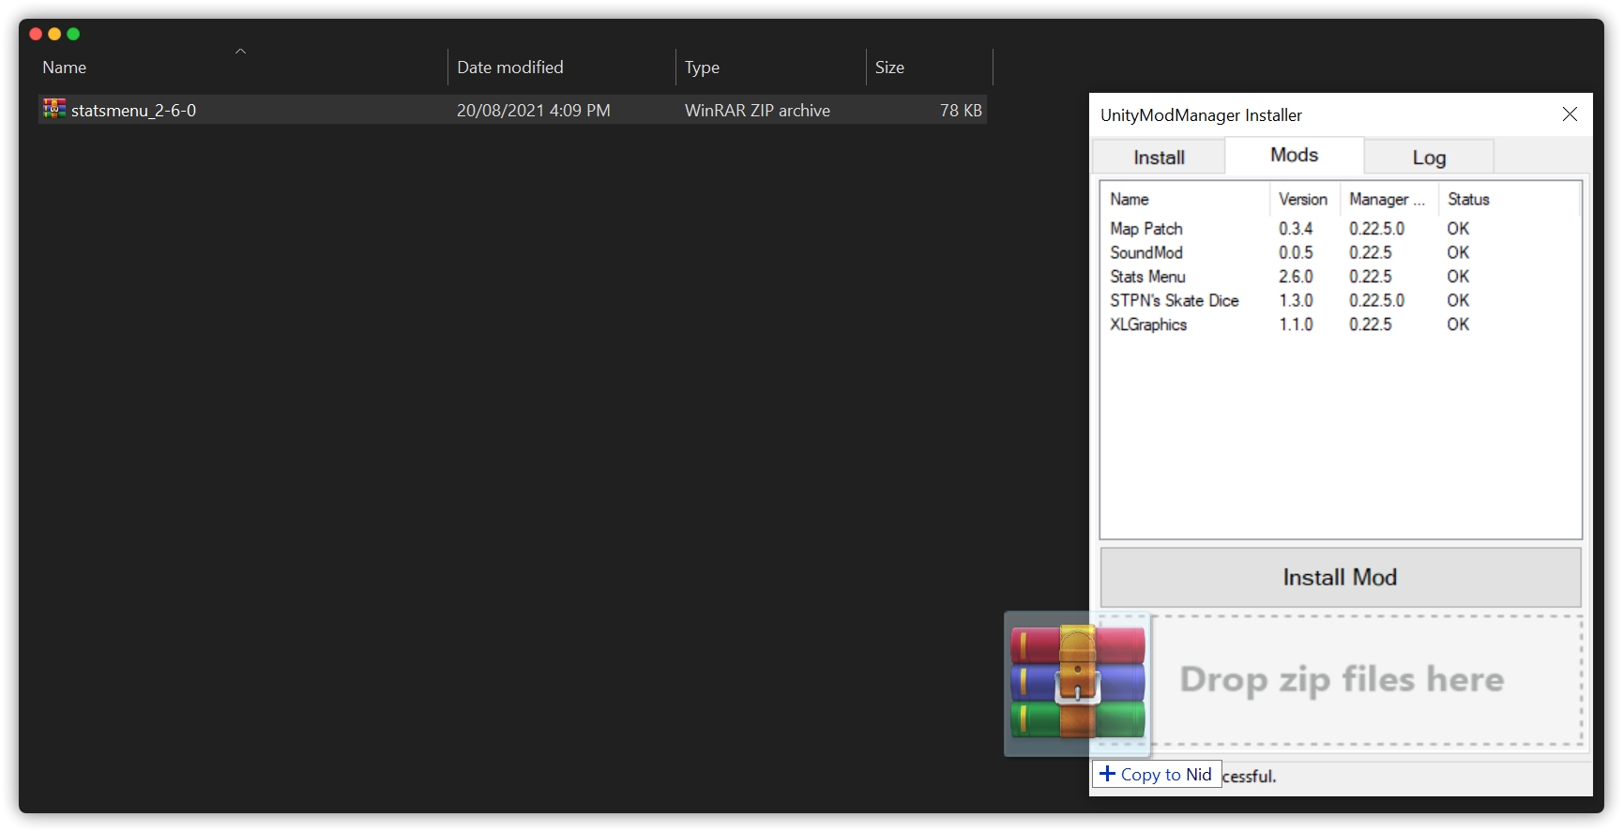
Task: Click Map Patch manager version 0.22.5.0
Action: coord(1377,229)
